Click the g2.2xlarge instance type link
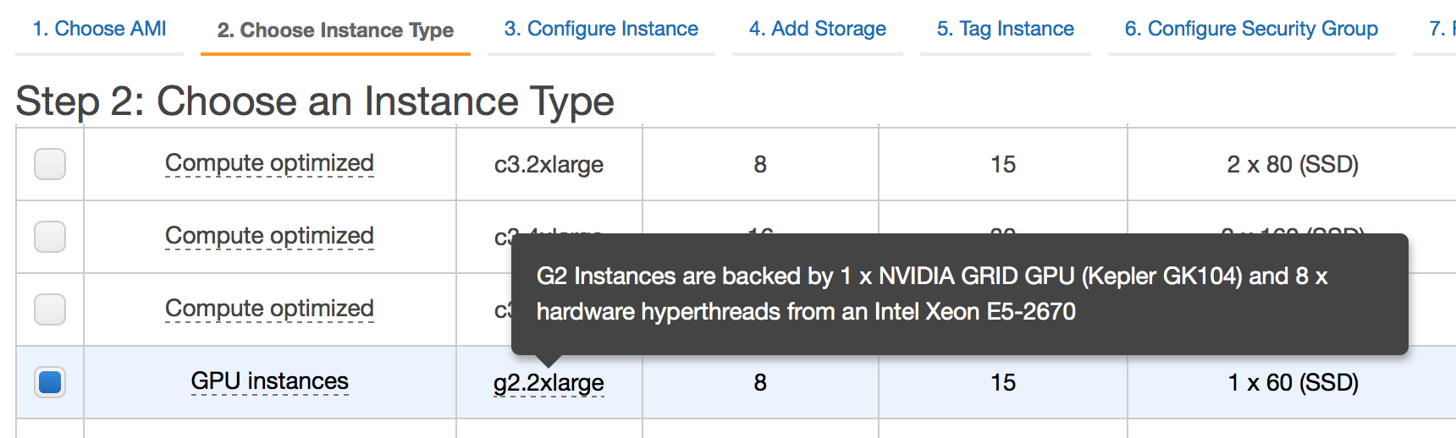Screen dimensions: 1456x438 pyautogui.click(x=549, y=383)
